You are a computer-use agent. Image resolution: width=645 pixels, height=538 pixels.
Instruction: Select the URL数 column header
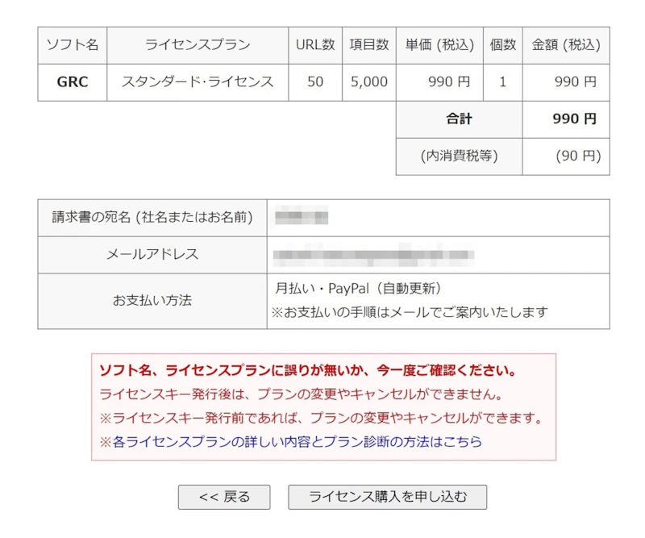pyautogui.click(x=314, y=46)
